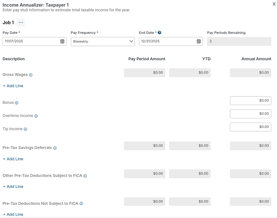Open the End Date calendar picker
This screenshot has height=218, width=277.
click(x=198, y=41)
